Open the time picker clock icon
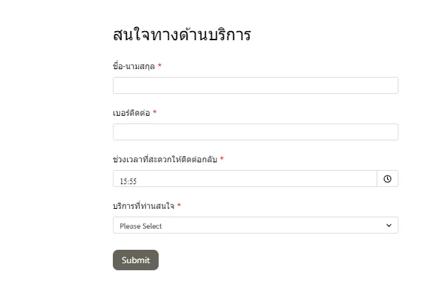This screenshot has height=290, width=445. pos(387,179)
